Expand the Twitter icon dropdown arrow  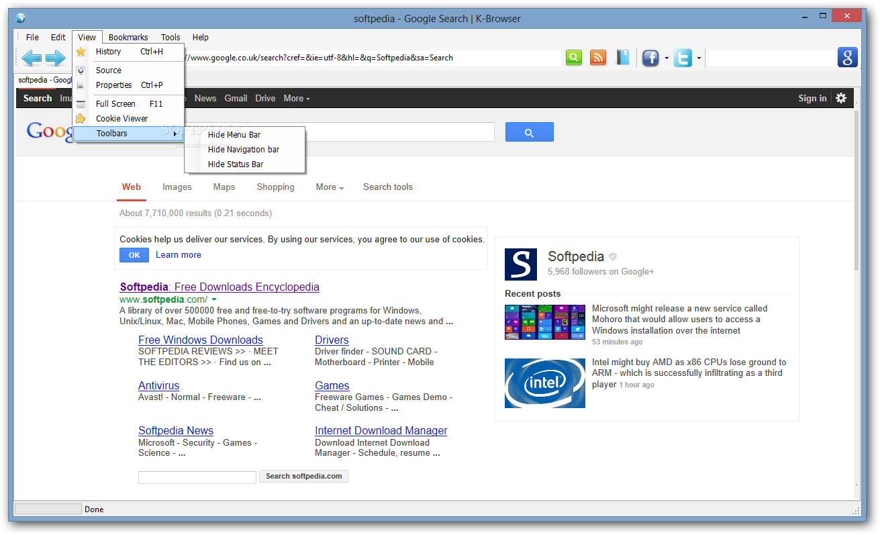coord(699,58)
